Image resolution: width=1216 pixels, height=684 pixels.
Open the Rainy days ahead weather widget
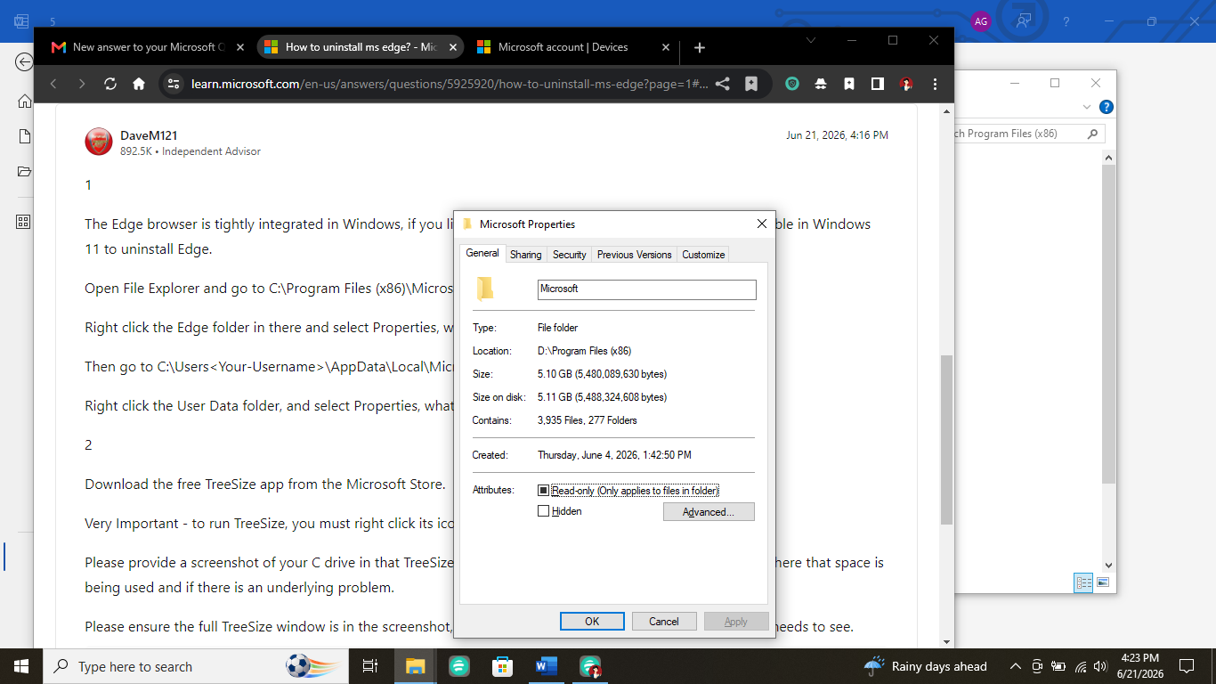pyautogui.click(x=926, y=666)
